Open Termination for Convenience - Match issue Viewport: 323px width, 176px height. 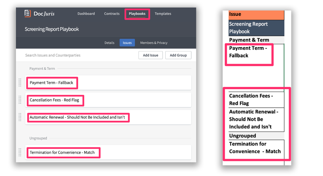[x=108, y=152]
